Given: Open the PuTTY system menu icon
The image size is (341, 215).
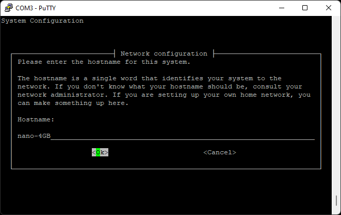Looking at the screenshot, I should click(x=8, y=8).
